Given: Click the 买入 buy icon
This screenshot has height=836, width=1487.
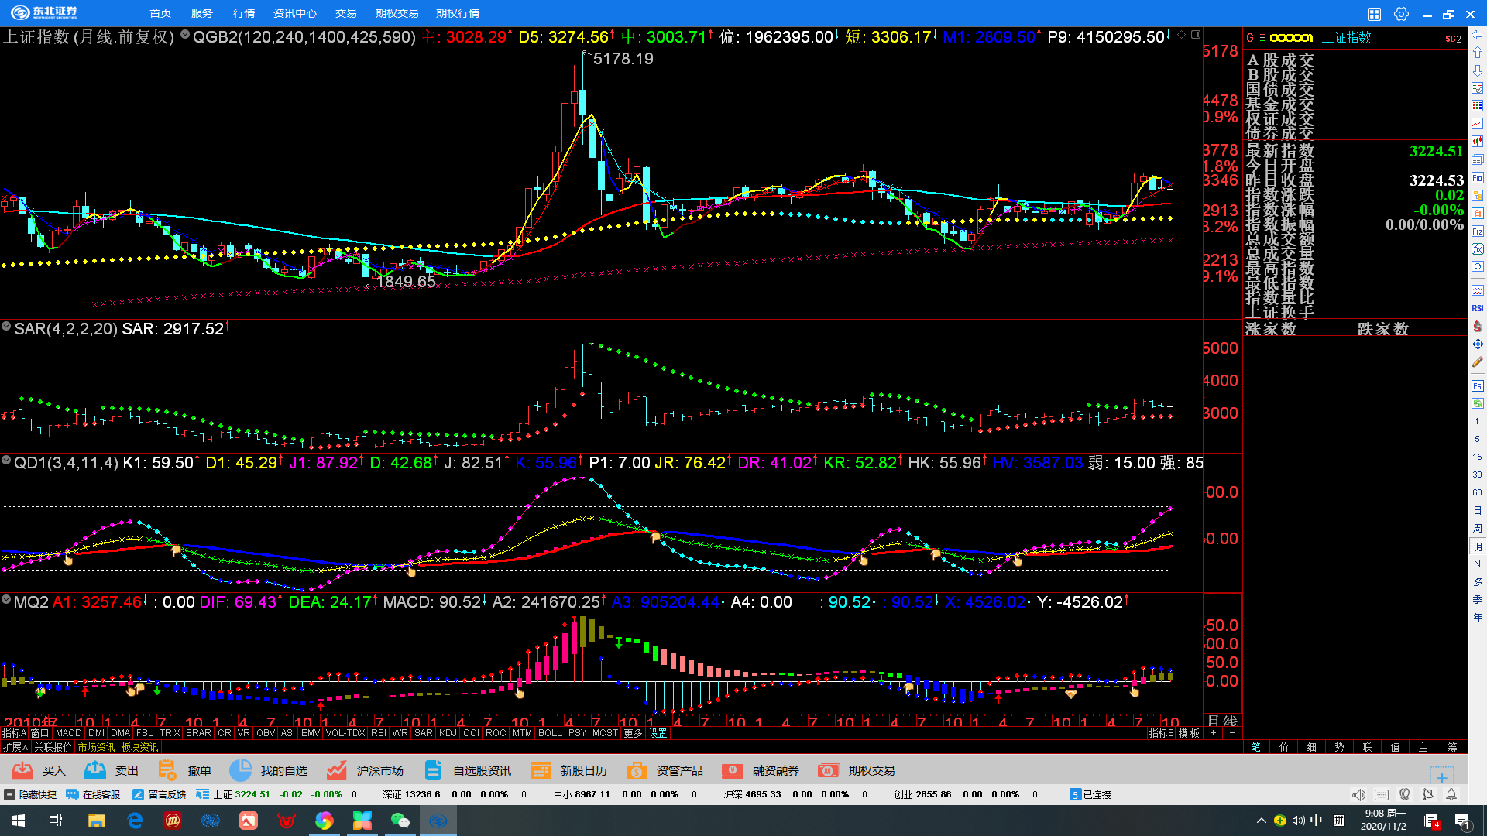Looking at the screenshot, I should pos(23,770).
